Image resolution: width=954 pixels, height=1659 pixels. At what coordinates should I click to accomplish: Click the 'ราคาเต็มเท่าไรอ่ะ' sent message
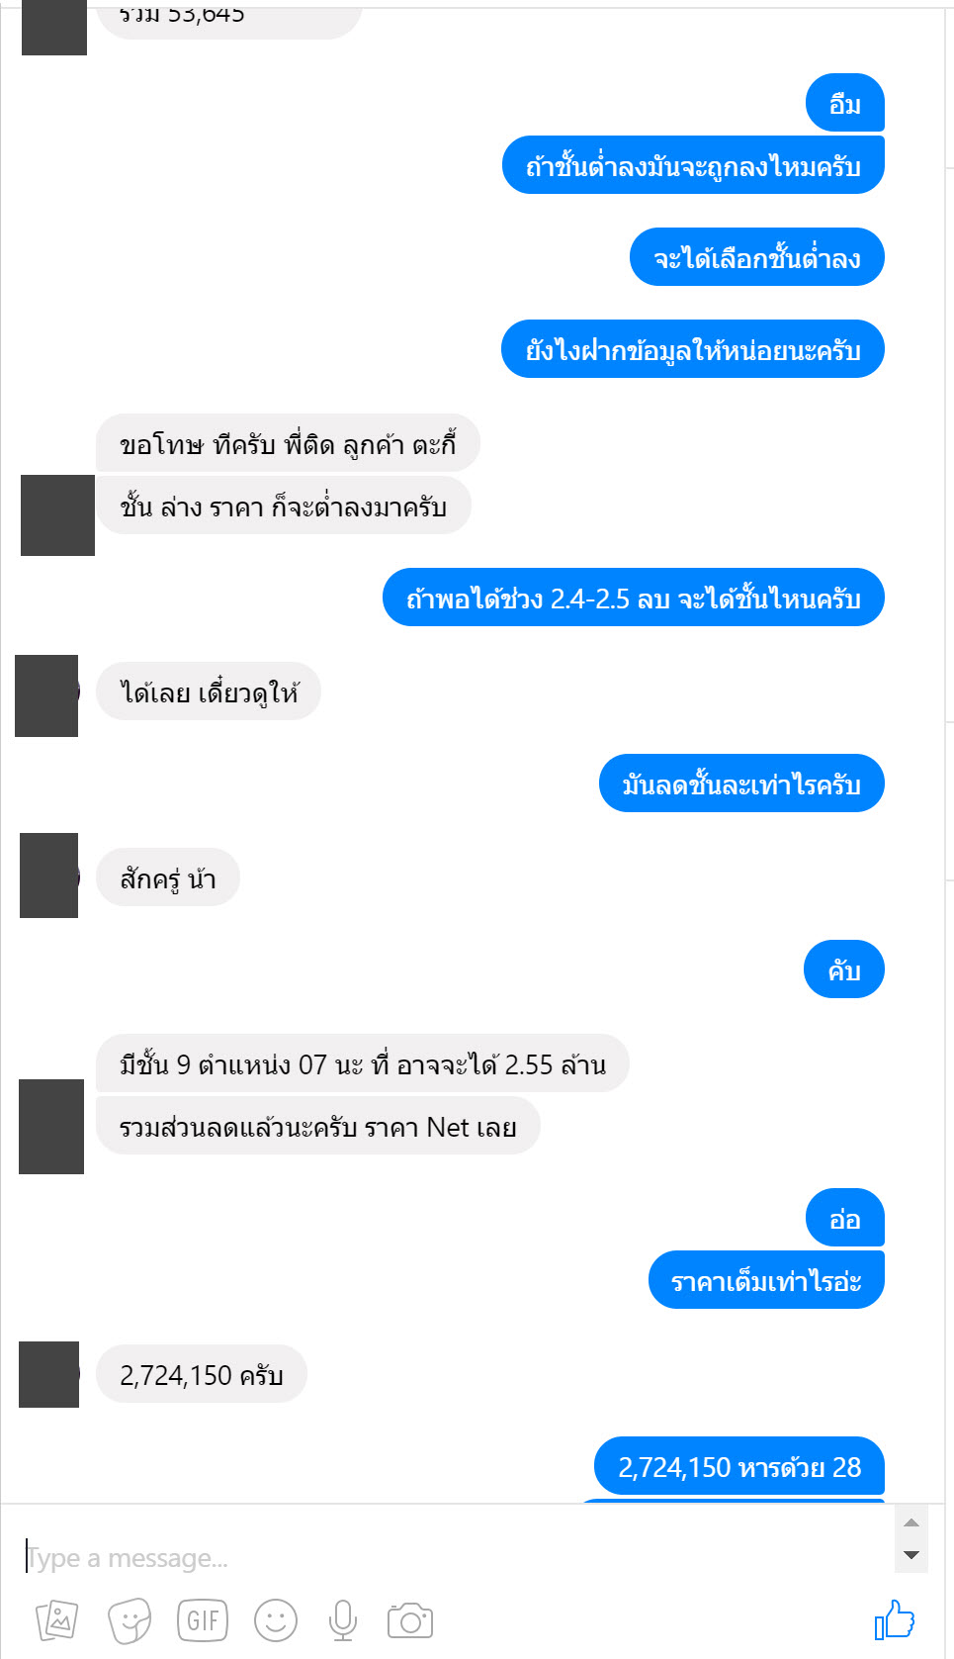click(766, 1280)
